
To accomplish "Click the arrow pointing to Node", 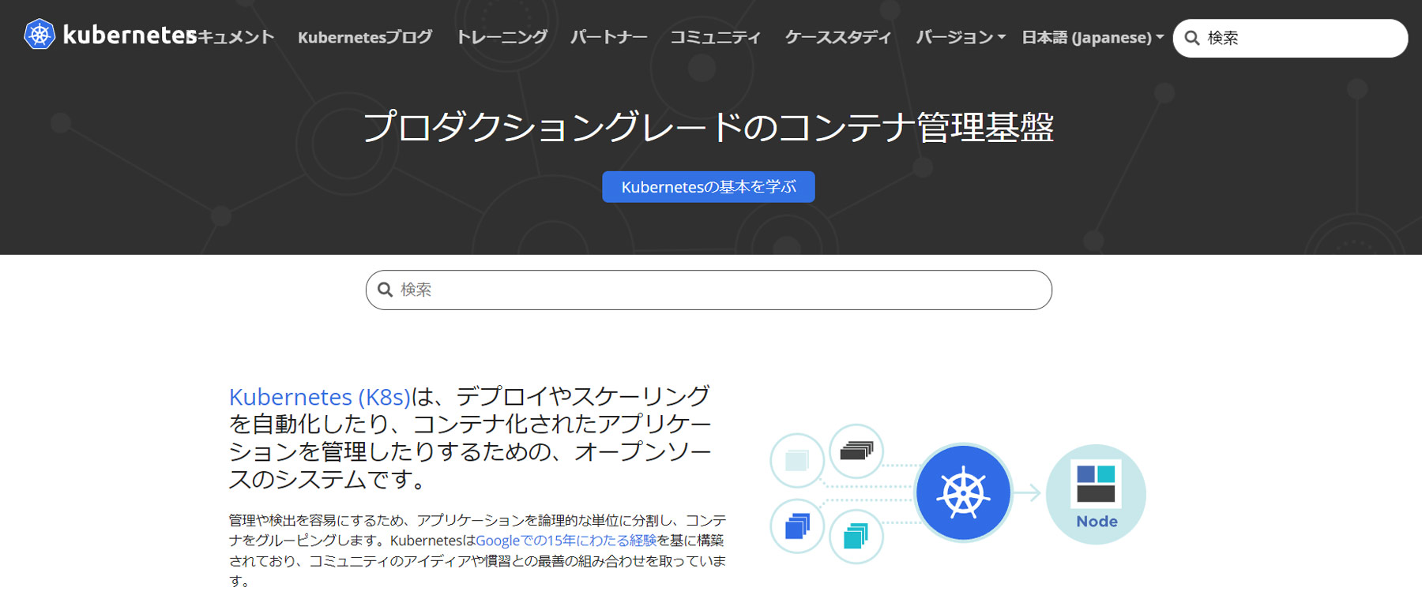I will 1027,492.
